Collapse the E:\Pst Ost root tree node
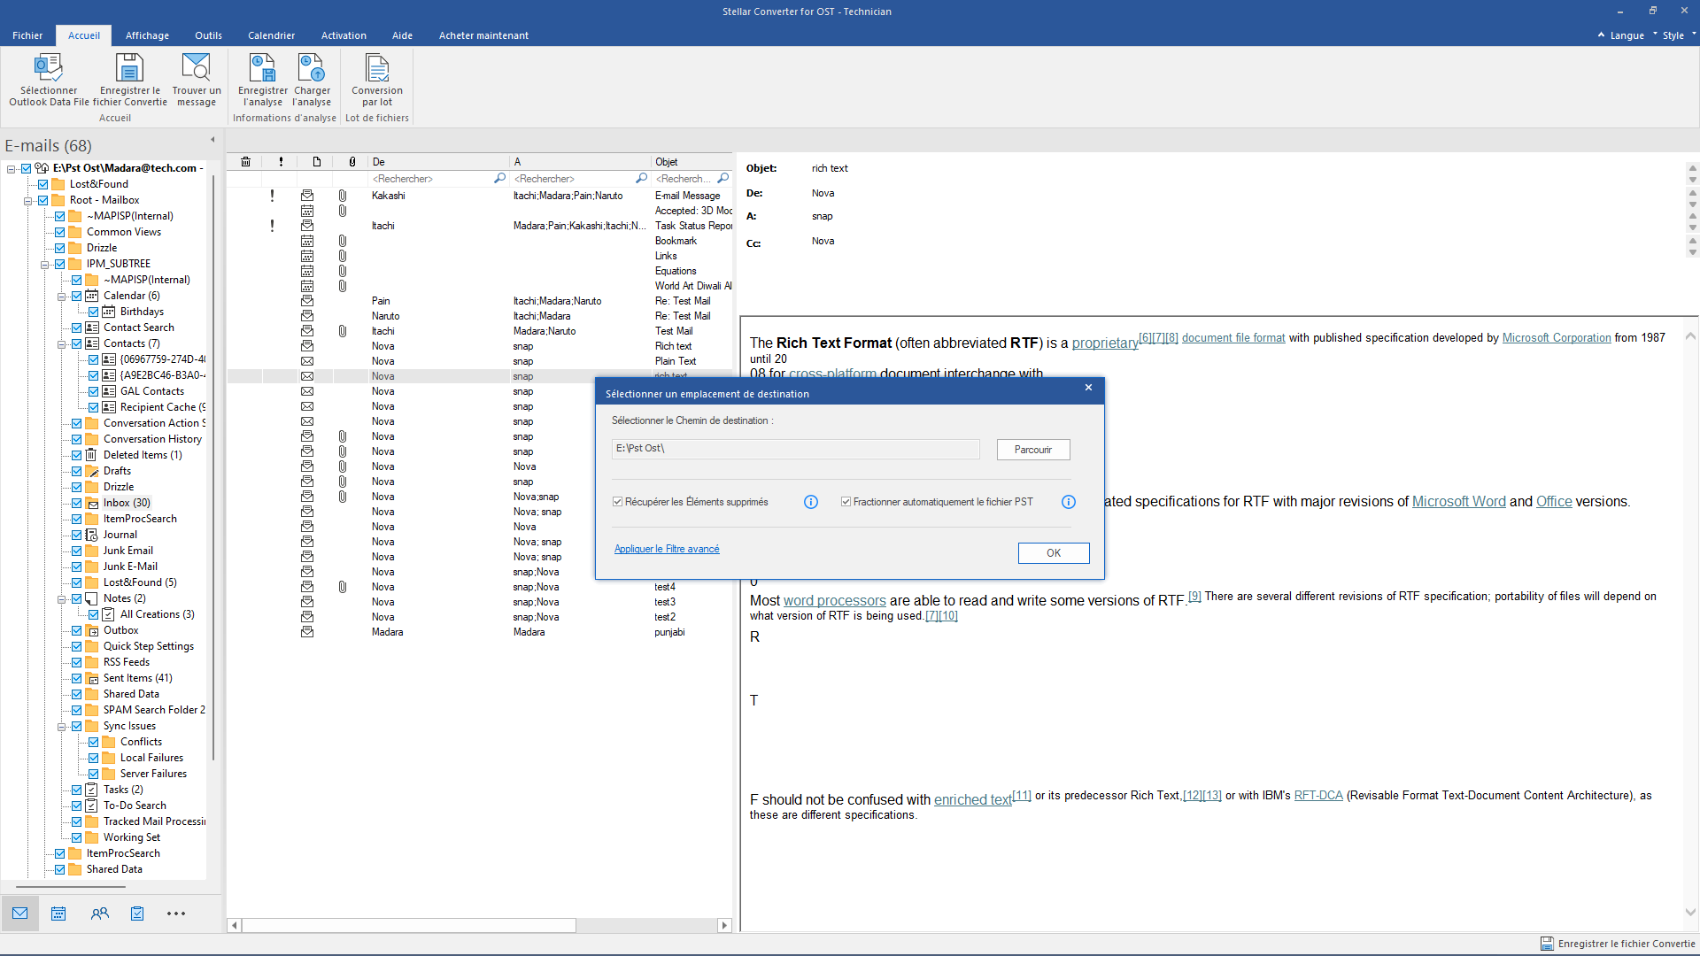1700x956 pixels. click(x=11, y=168)
